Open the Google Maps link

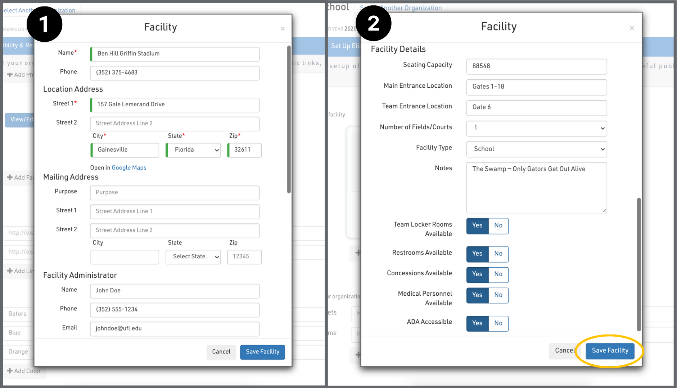[x=129, y=168]
